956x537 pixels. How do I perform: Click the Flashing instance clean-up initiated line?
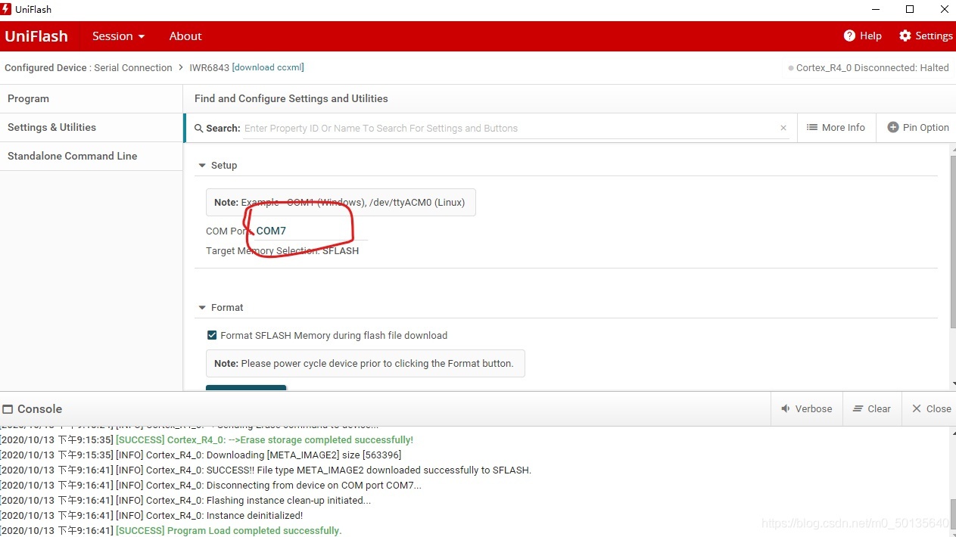pos(186,500)
